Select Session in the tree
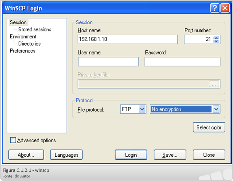 18,22
